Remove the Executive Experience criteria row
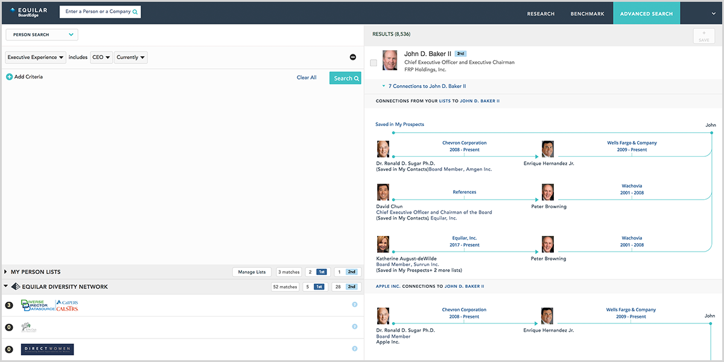This screenshot has width=724, height=362. pos(353,57)
